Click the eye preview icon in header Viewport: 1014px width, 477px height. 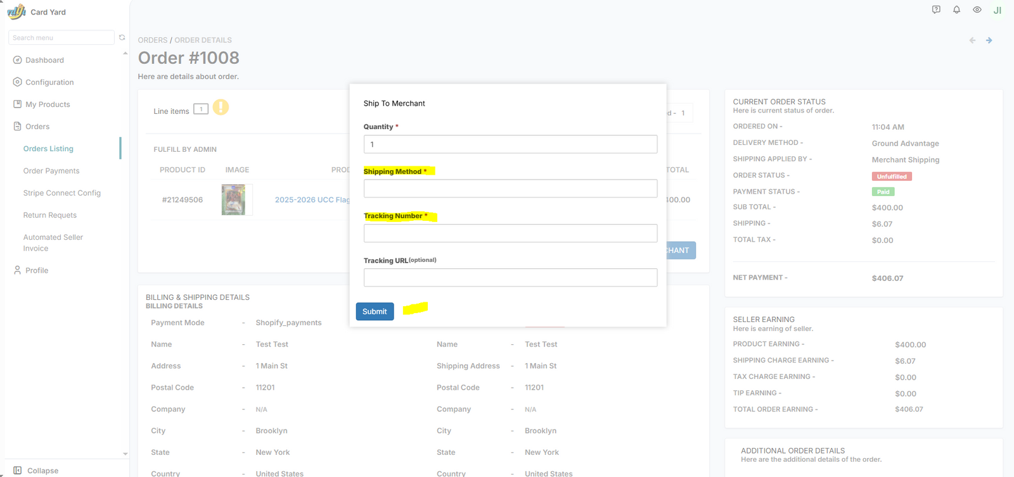point(977,10)
